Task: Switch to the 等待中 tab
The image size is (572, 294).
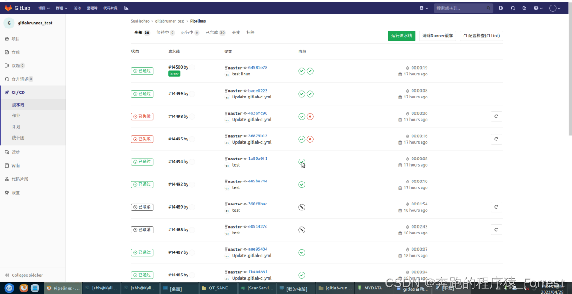Action: (x=165, y=33)
